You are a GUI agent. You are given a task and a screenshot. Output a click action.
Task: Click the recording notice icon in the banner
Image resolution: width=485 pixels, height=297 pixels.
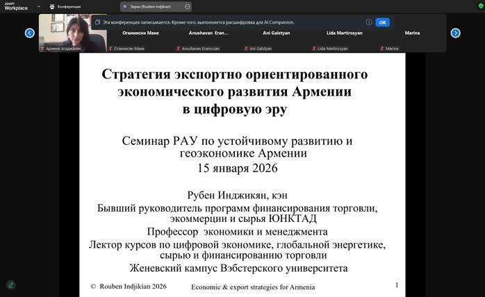click(x=98, y=22)
